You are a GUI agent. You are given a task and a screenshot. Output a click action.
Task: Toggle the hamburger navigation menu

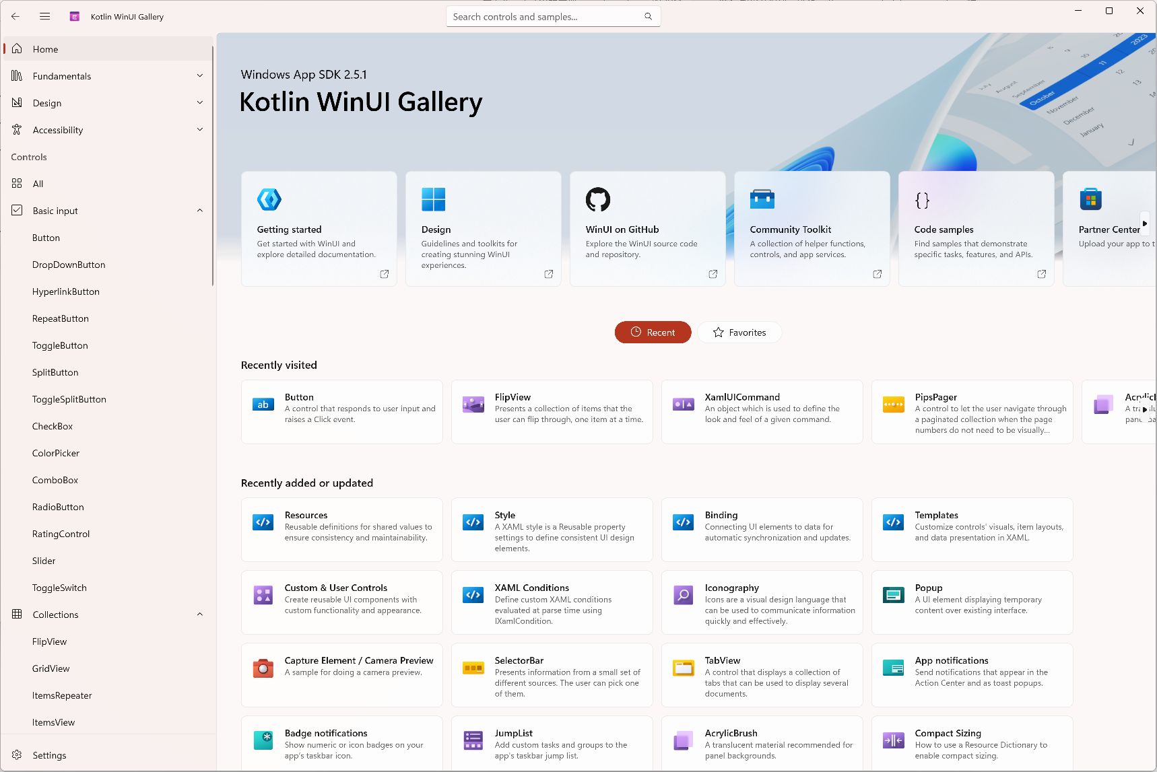click(x=45, y=16)
